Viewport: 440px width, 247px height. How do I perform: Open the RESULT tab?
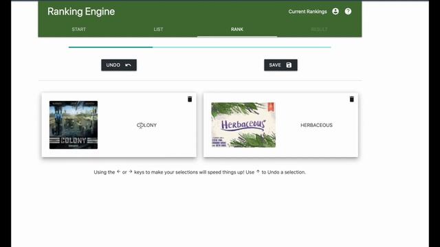pyautogui.click(x=319, y=30)
